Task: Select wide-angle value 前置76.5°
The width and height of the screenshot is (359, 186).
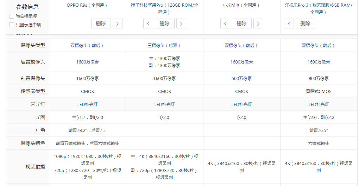Action: [319, 131]
